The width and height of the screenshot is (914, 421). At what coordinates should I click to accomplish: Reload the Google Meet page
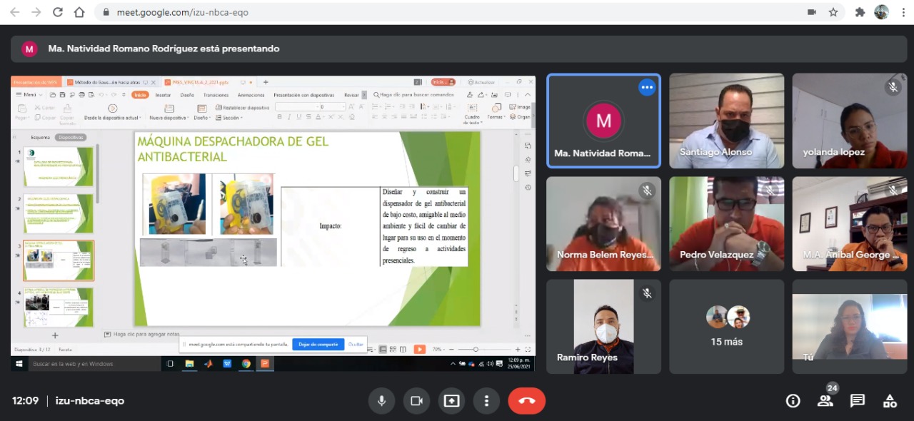[58, 12]
